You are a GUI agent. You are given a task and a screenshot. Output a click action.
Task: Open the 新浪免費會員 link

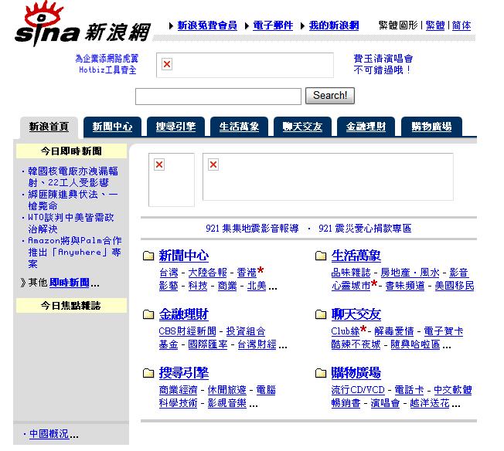206,25
